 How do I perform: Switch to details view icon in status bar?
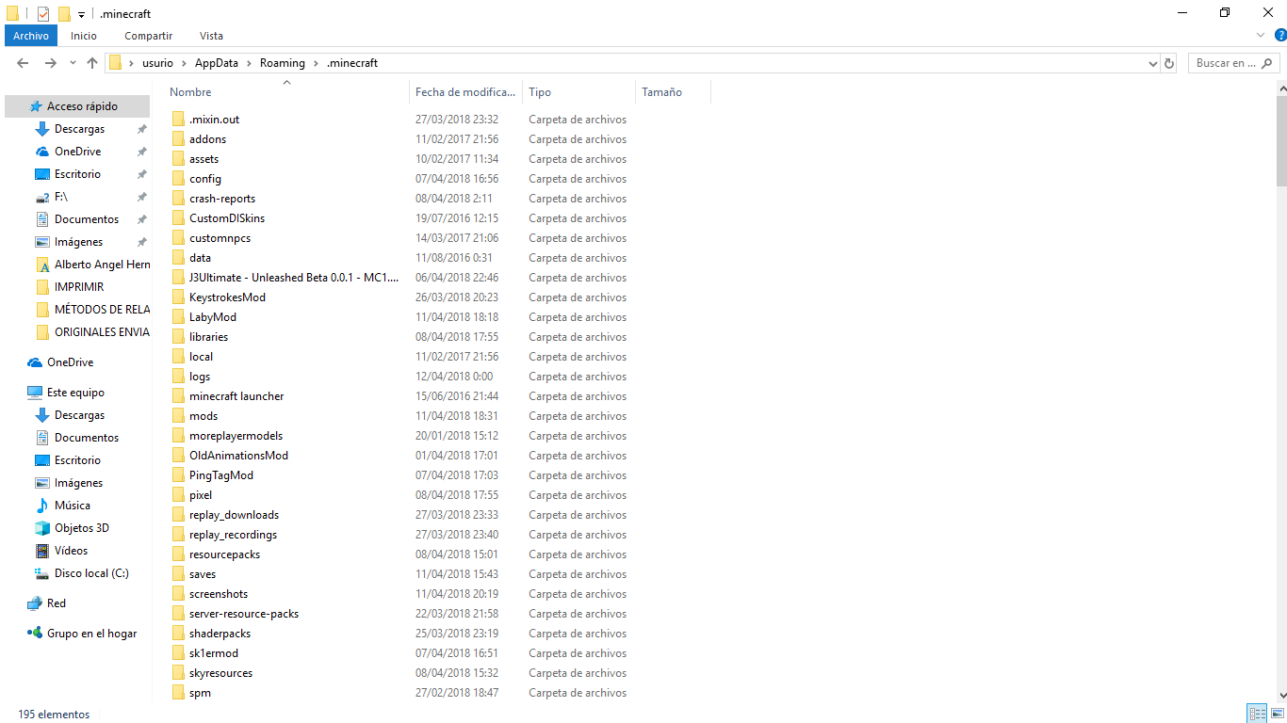pos(1257,714)
